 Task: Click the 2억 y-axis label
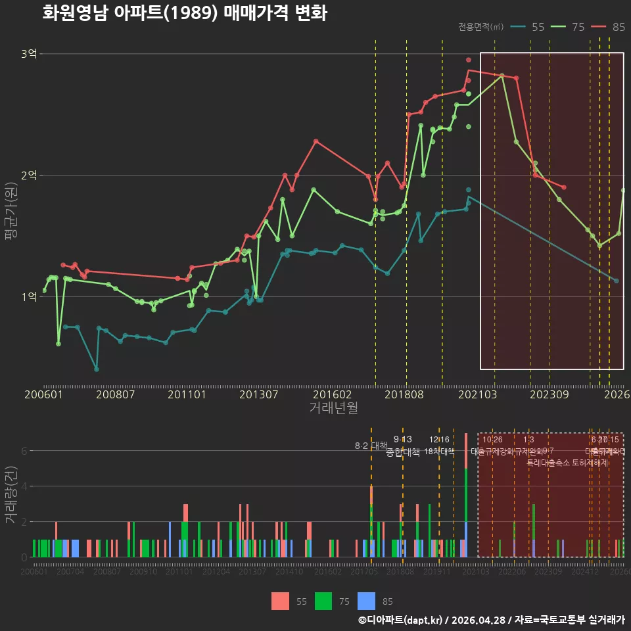pyautogui.click(x=29, y=175)
